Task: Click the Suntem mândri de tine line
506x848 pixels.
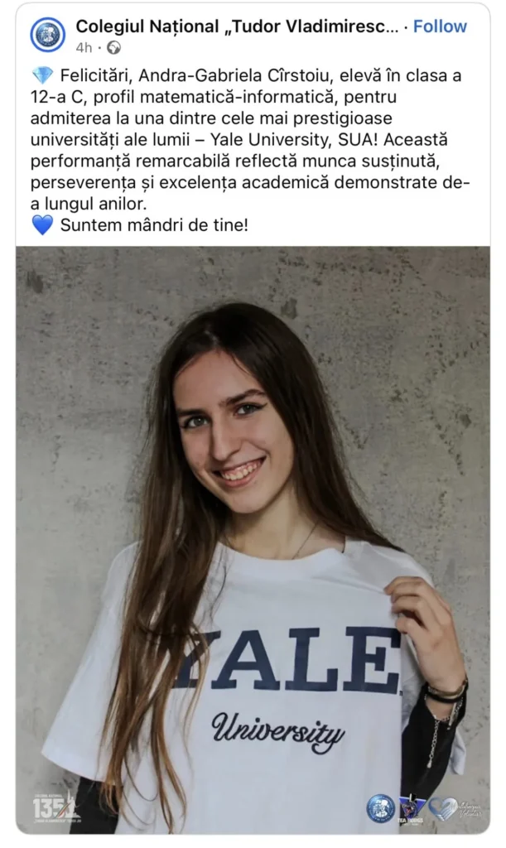Action: [x=155, y=225]
